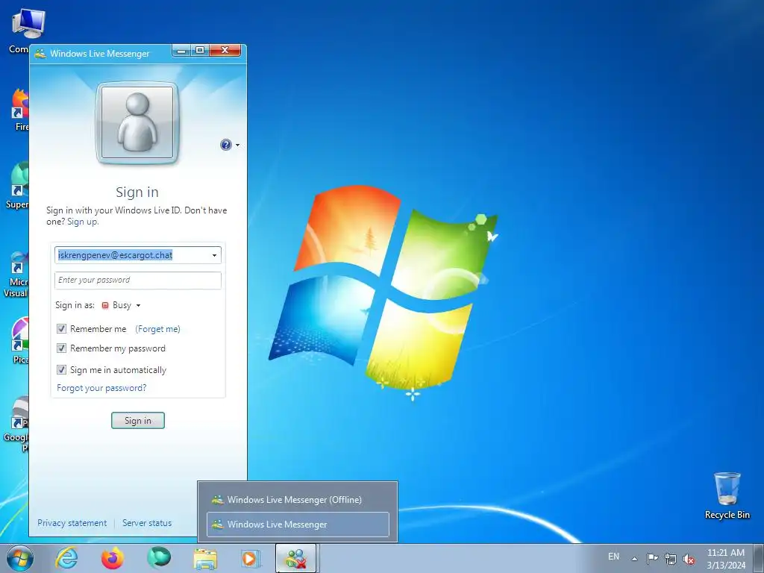Toggle the Sign me in automatically checkbox
764x573 pixels.
[x=61, y=370]
